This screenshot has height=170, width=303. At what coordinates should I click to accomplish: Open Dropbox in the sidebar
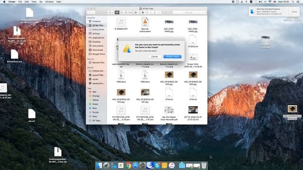click(x=96, y=21)
